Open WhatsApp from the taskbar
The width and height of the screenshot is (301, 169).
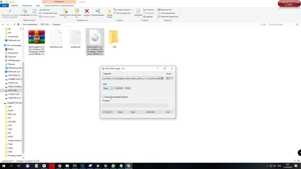click(113, 166)
